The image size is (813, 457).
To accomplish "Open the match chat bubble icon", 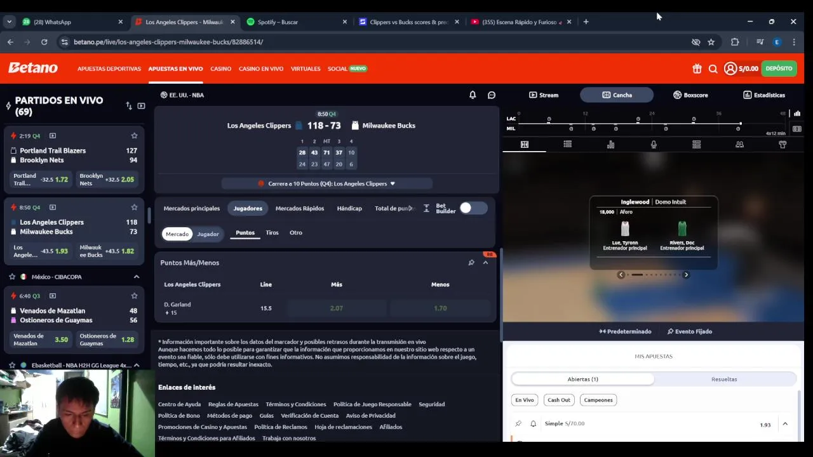I will pos(492,95).
